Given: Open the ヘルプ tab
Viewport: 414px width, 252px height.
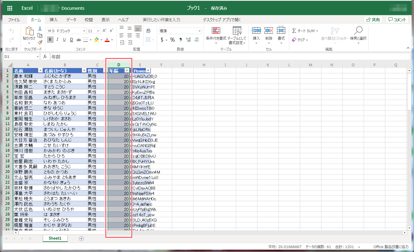Looking at the screenshot, I should pos(123,20).
